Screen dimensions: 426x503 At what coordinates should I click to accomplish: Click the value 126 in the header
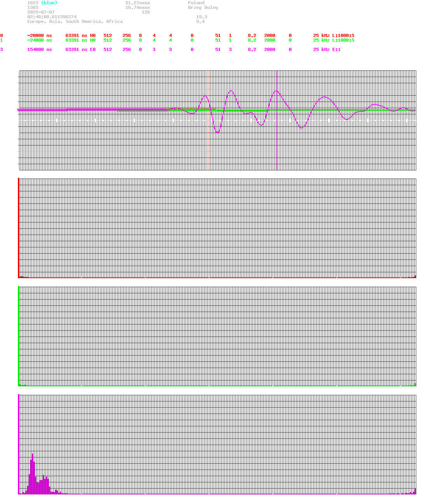(x=146, y=12)
